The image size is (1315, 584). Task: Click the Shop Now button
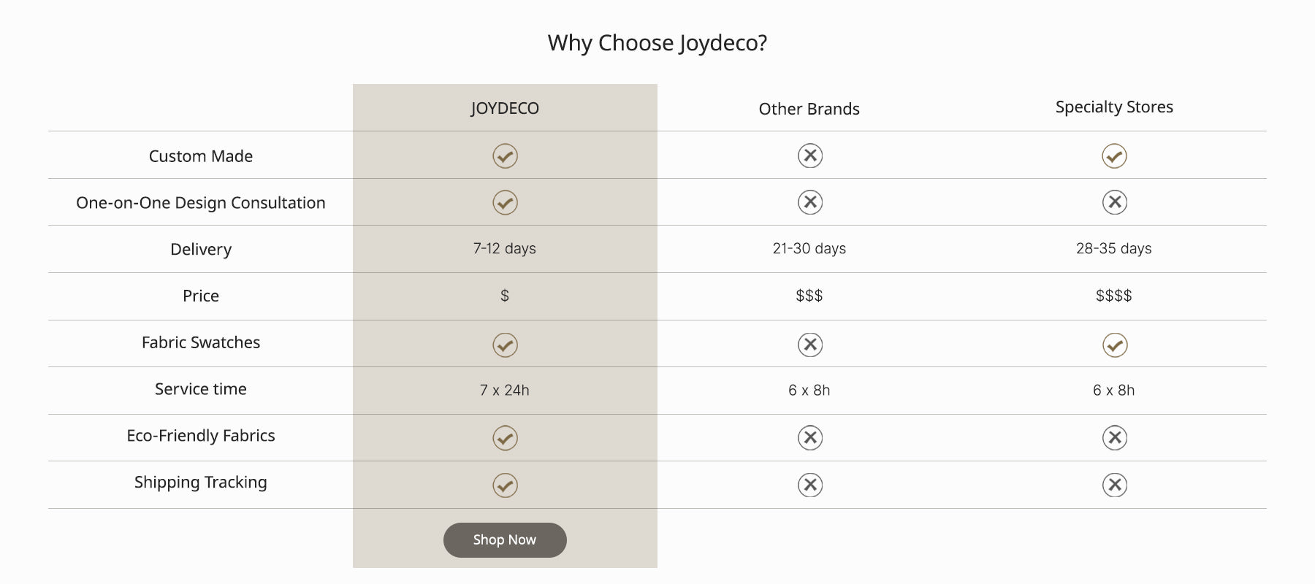pyautogui.click(x=505, y=540)
